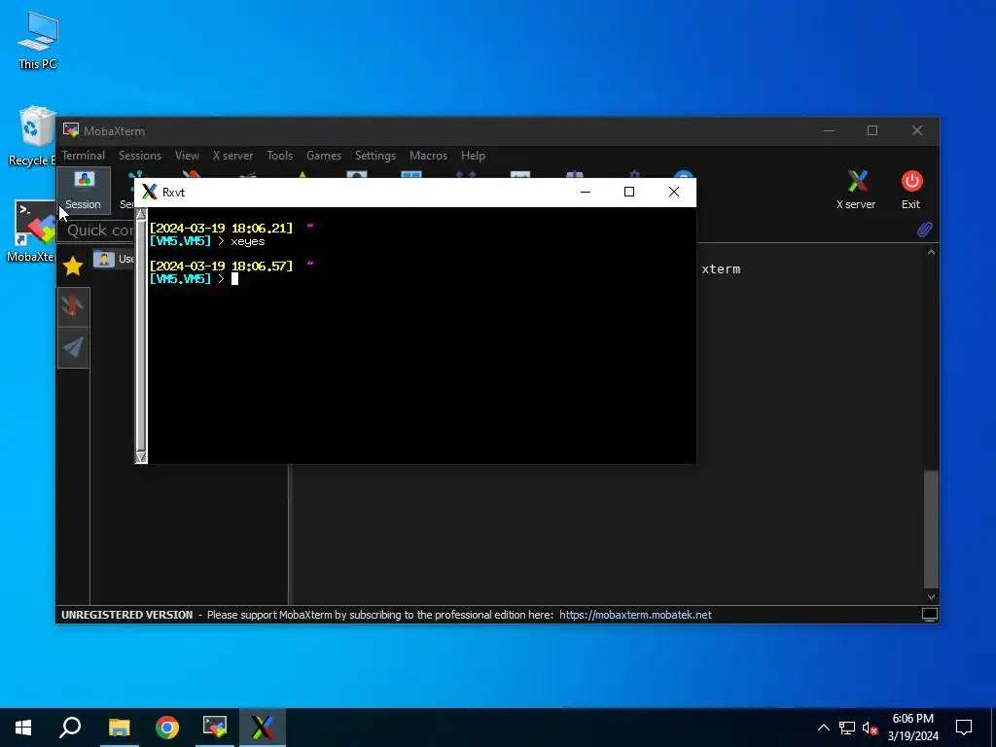Click the MobaXterm vertical scrollbar thumb
996x747 pixels.
[x=931, y=529]
